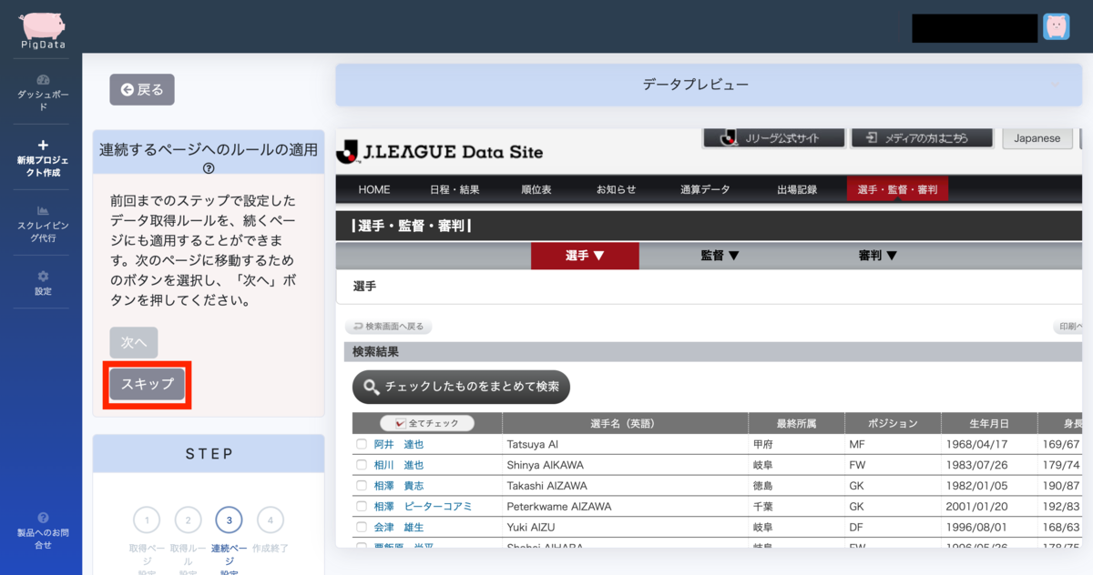Click the J.LEAGUE Data Site logo
1093x575 pixels.
440,152
